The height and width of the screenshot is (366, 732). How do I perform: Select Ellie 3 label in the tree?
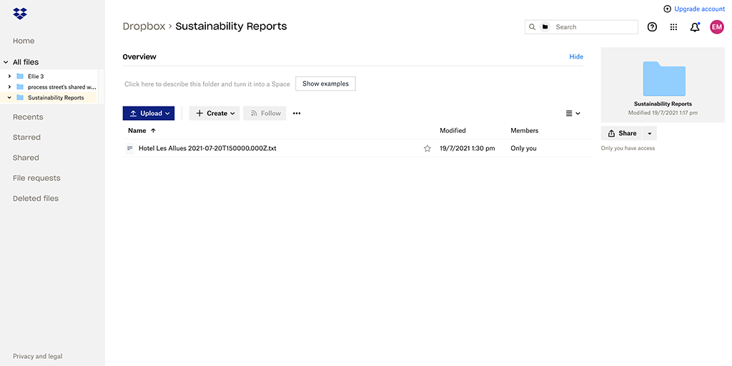click(36, 76)
